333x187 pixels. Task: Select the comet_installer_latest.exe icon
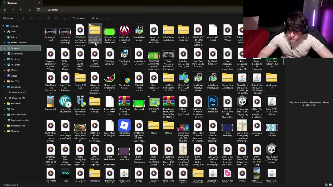(x=65, y=102)
